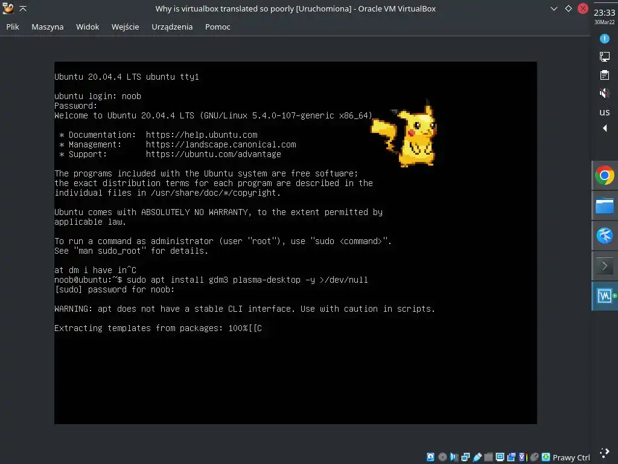Switch the us keyboard layout indicator
This screenshot has width=618, height=464.
point(604,112)
